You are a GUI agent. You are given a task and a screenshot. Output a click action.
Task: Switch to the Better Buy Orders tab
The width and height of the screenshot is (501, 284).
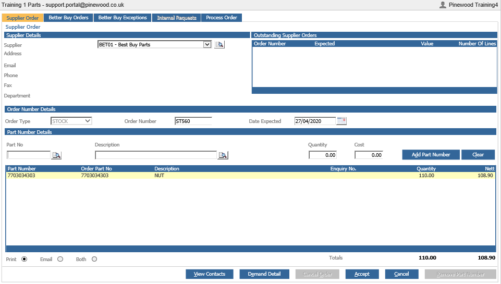point(68,18)
